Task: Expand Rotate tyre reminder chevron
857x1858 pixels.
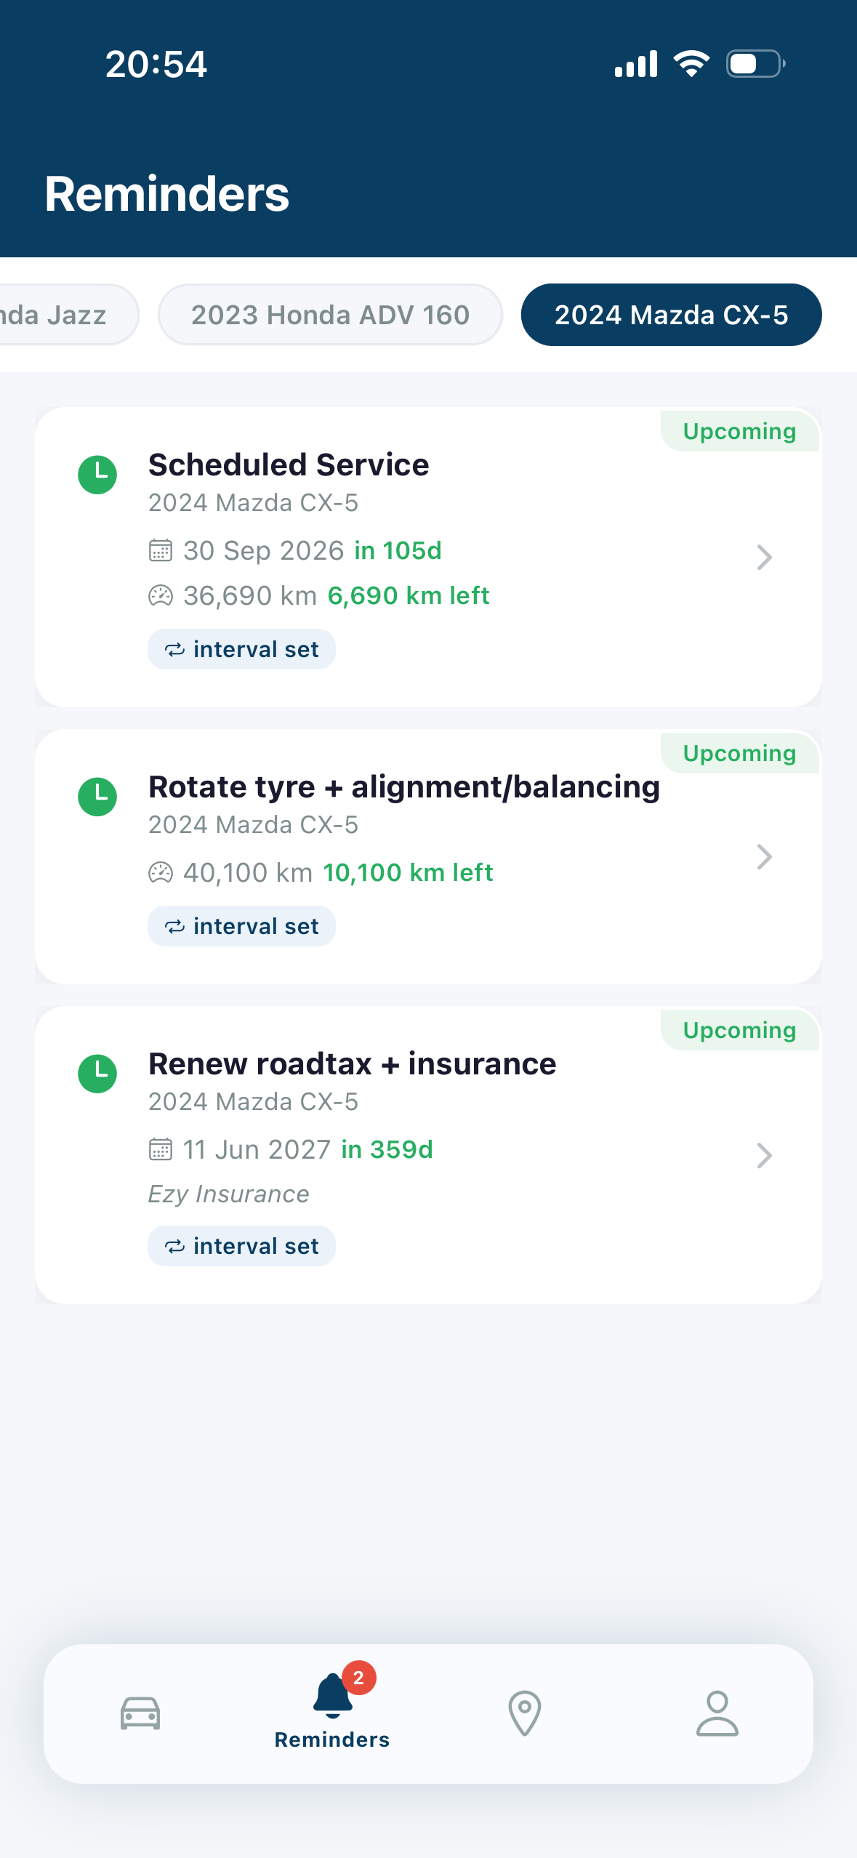Action: [764, 856]
